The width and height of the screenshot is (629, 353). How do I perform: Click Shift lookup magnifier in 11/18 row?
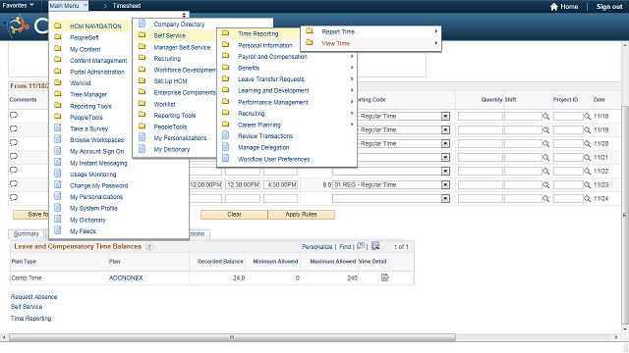pos(546,116)
